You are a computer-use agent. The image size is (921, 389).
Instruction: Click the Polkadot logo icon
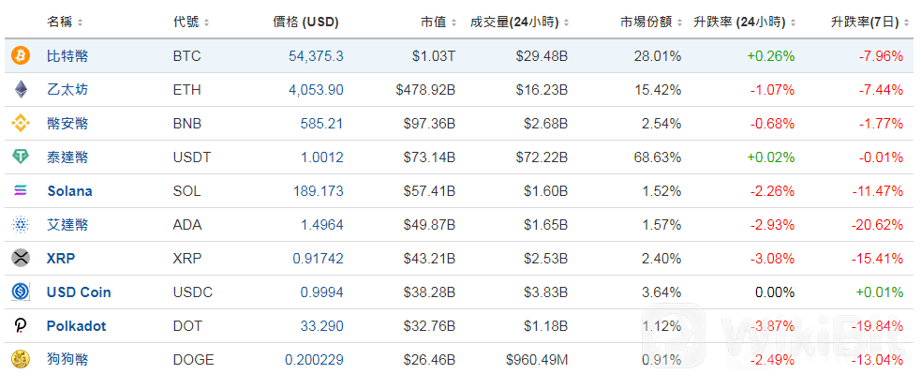click(21, 325)
